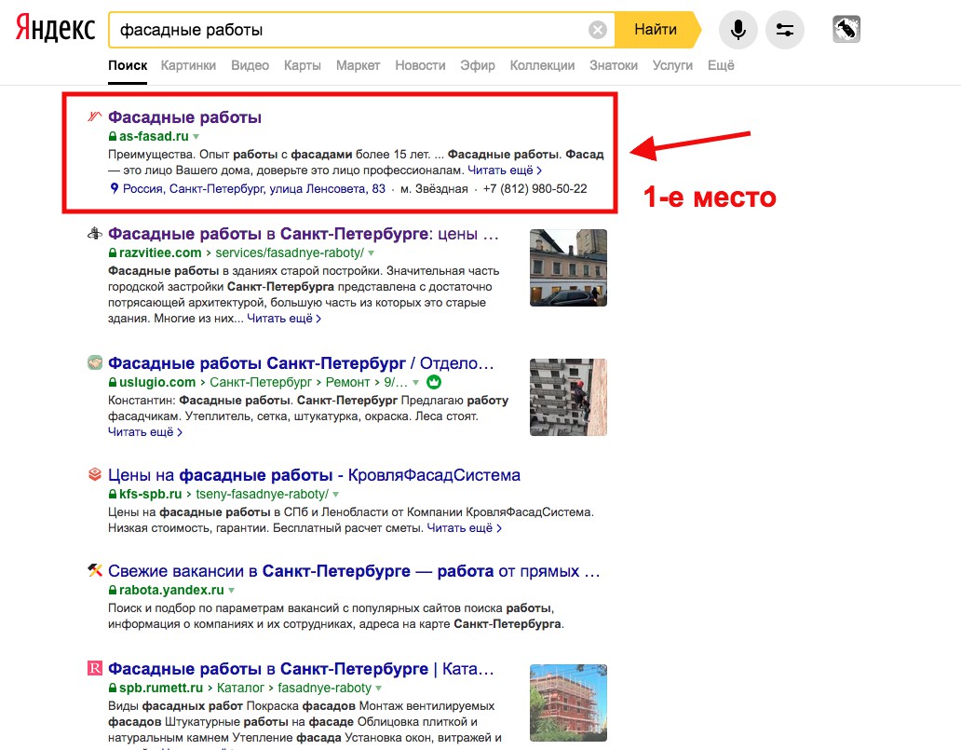Viewport: 961px width, 750px height.
Task: Click the kfs-spb.ru domain link
Action: click(150, 494)
